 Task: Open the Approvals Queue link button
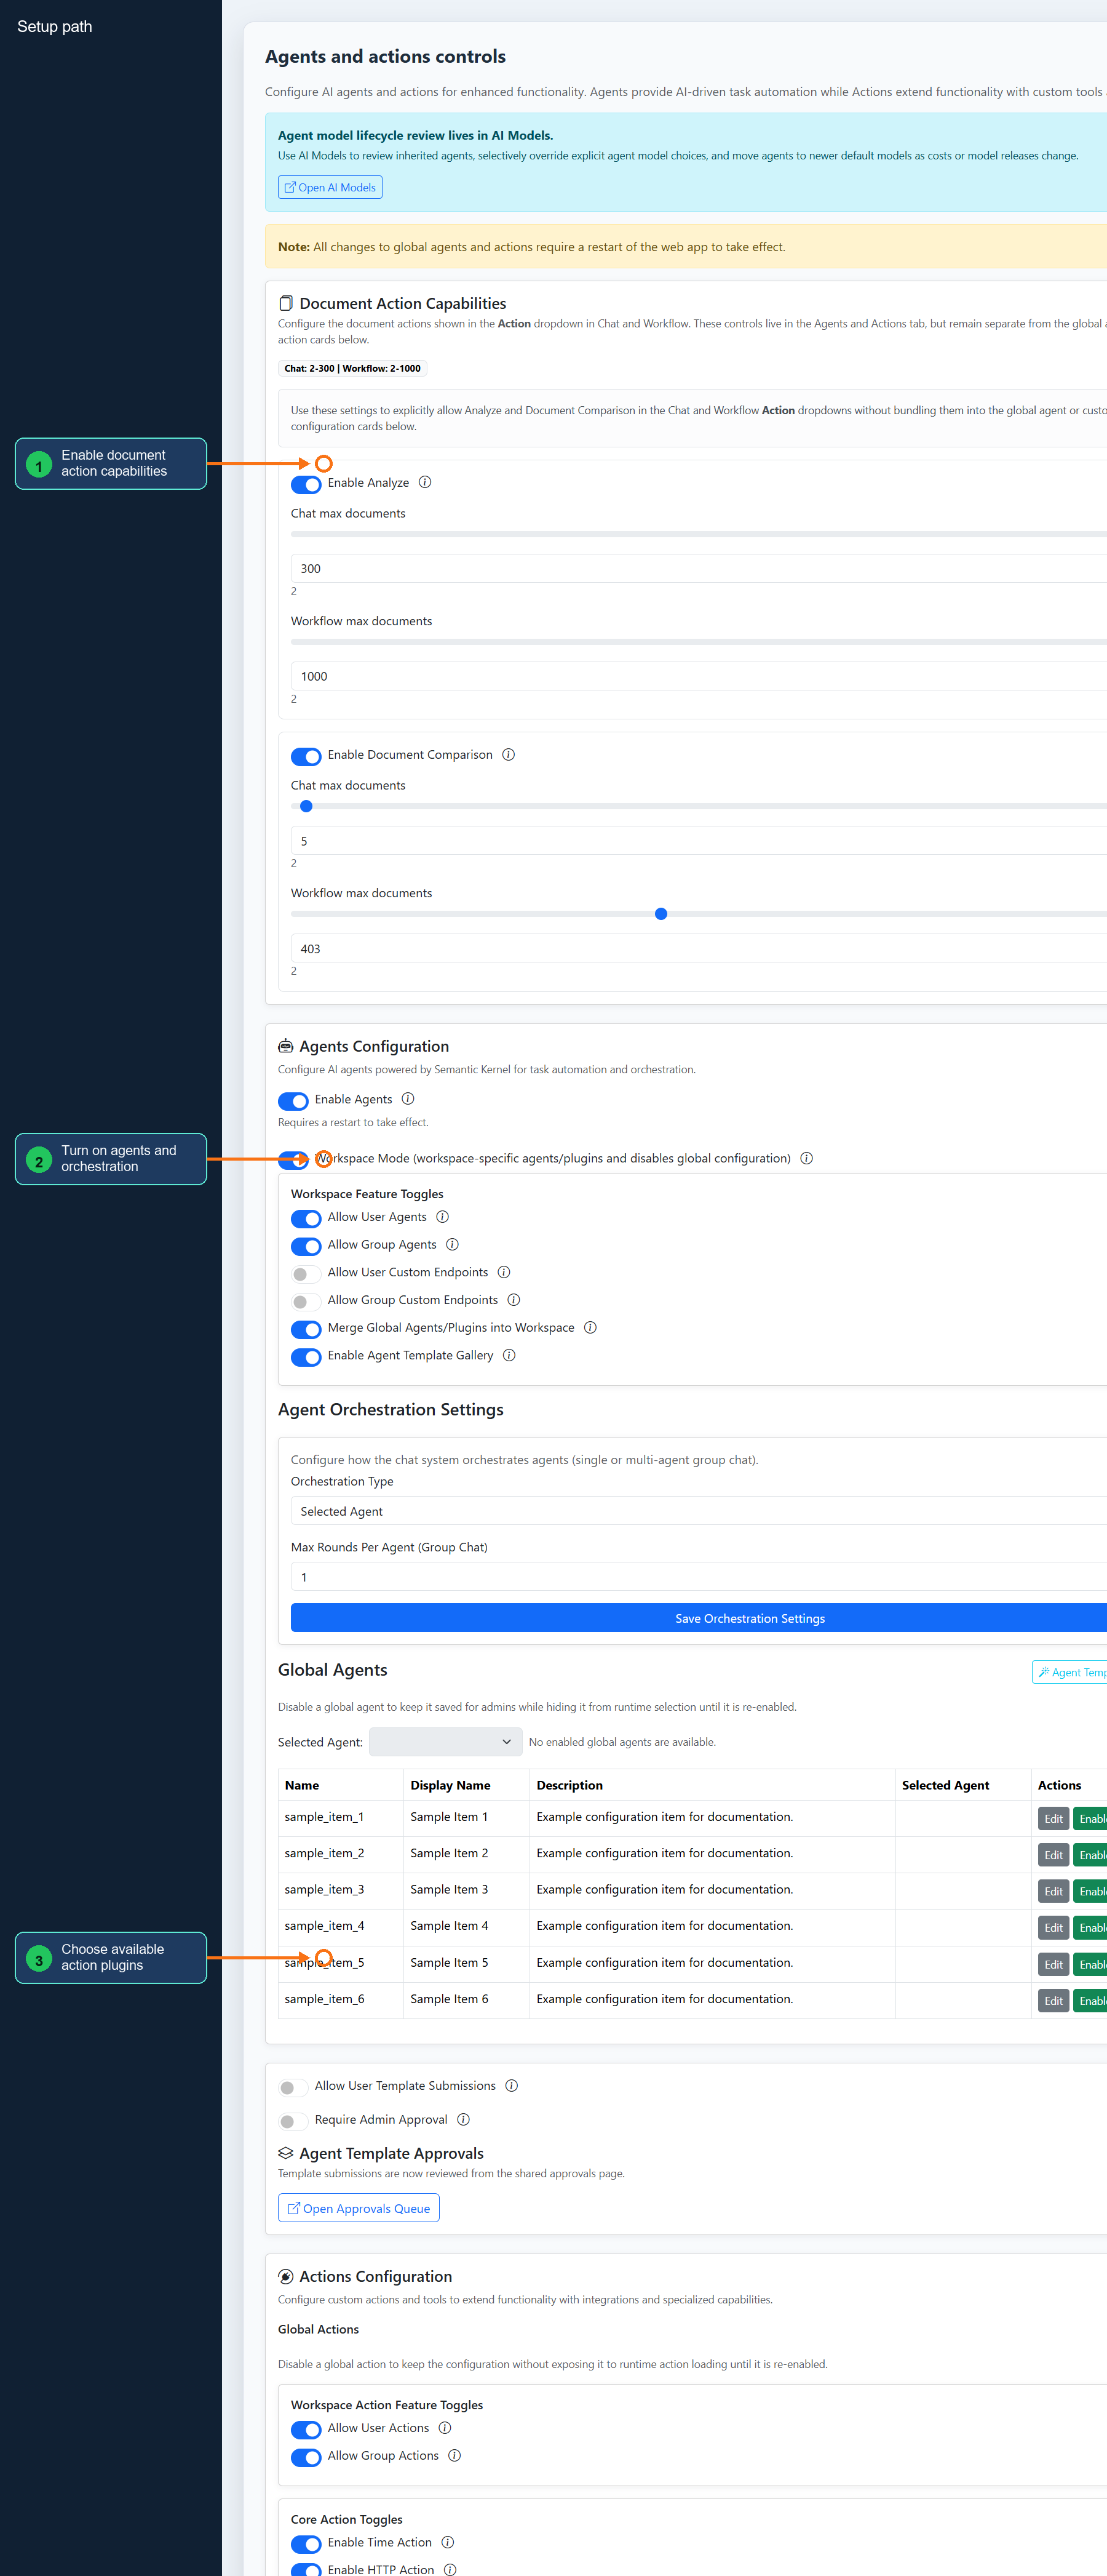tap(359, 2208)
